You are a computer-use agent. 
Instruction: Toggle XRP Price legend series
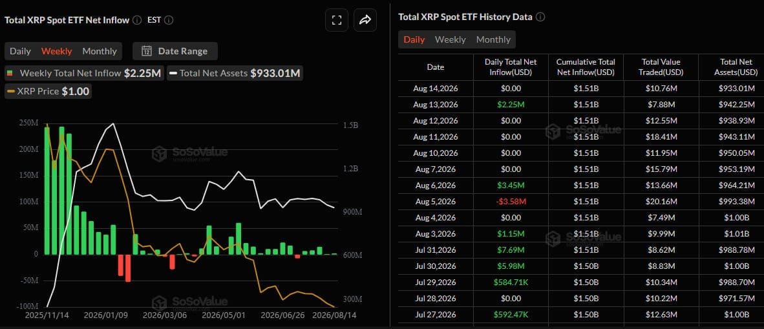[48, 91]
